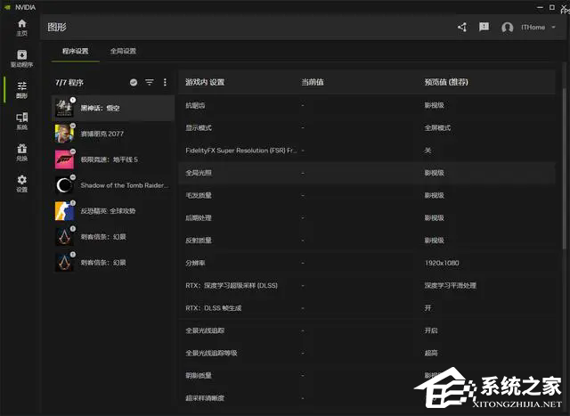Open the feedback message icon in header
The width and height of the screenshot is (570, 416).
point(484,27)
